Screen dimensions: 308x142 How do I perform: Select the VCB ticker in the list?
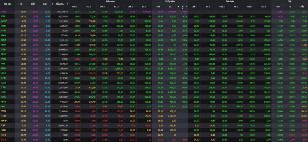(3, 111)
